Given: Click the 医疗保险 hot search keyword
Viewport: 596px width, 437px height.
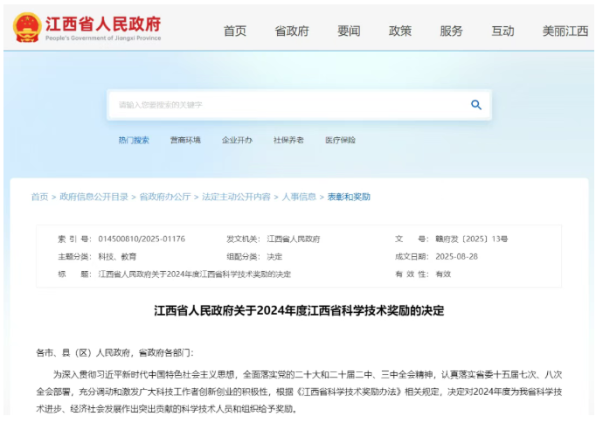Looking at the screenshot, I should coord(340,140).
